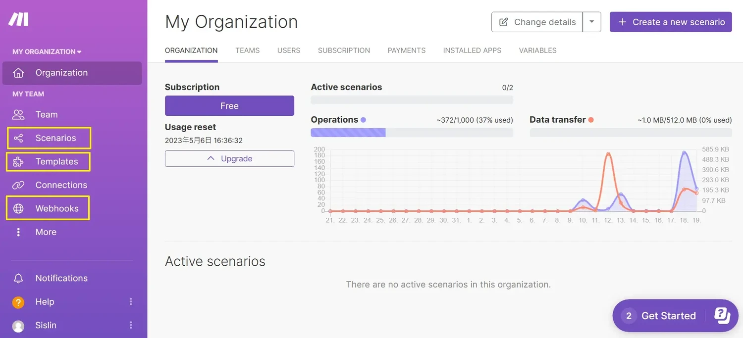Click the Organization home icon
The height and width of the screenshot is (338, 743).
(x=18, y=73)
